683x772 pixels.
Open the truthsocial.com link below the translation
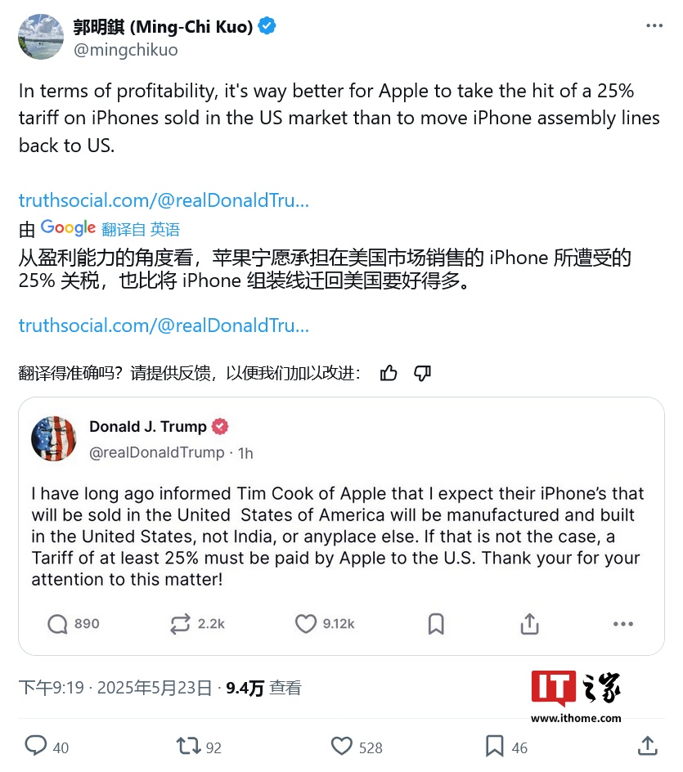point(164,325)
